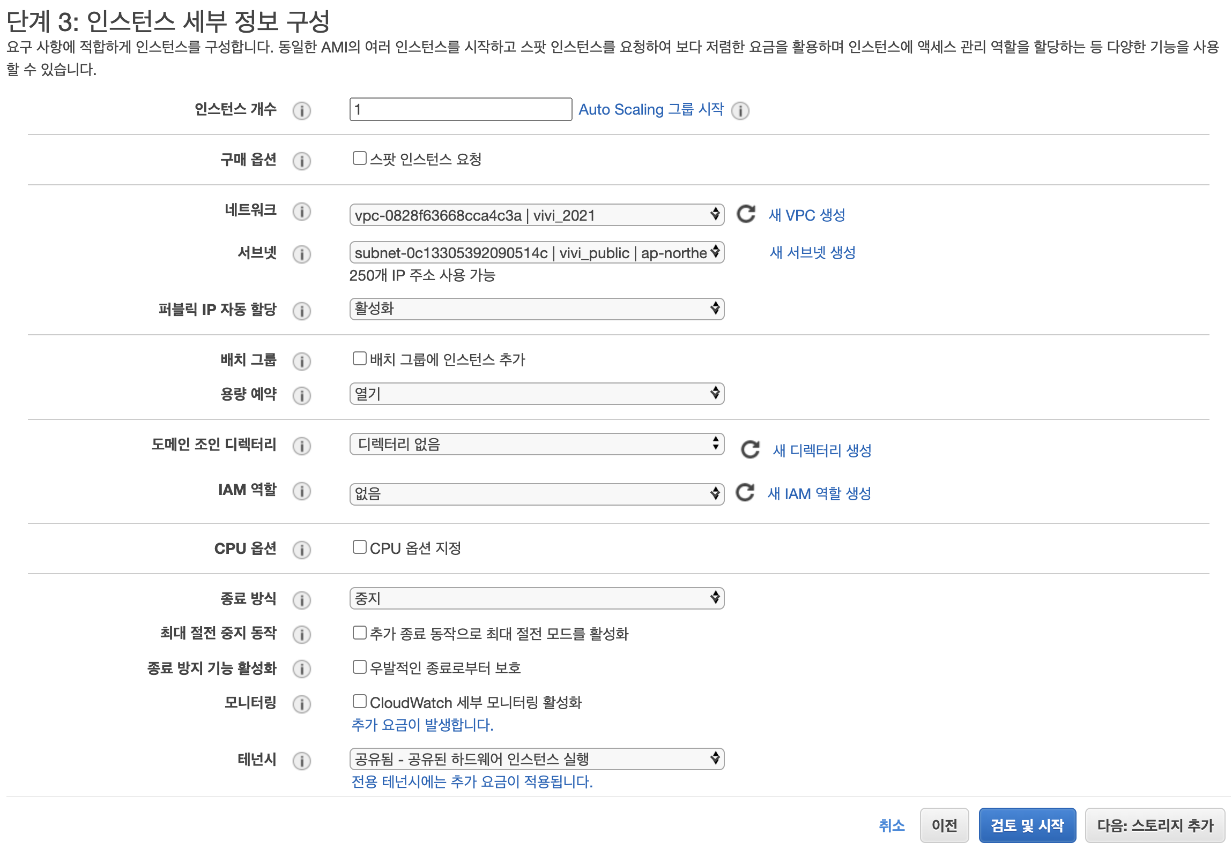This screenshot has width=1232, height=857.
Task: Enable 우발적인 종료로부터 보호 checkbox
Action: [359, 667]
